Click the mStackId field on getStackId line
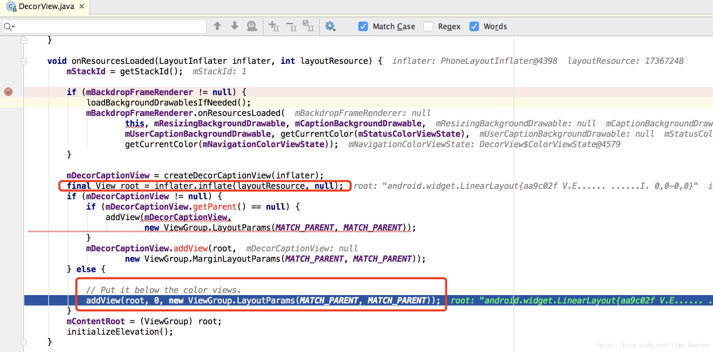Image resolution: width=713 pixels, height=352 pixels. coord(86,71)
